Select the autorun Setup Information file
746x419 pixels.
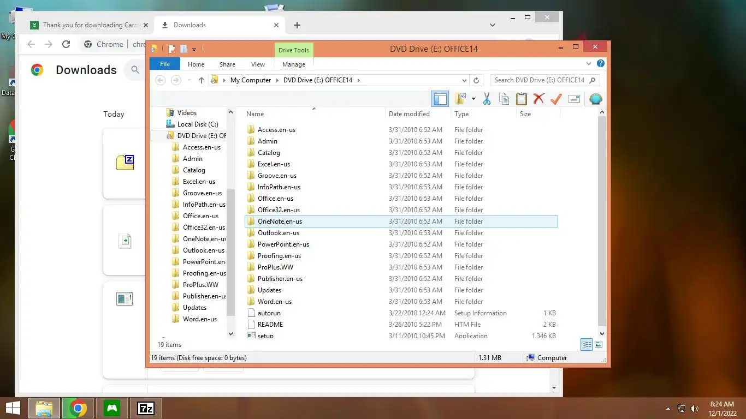coord(269,313)
